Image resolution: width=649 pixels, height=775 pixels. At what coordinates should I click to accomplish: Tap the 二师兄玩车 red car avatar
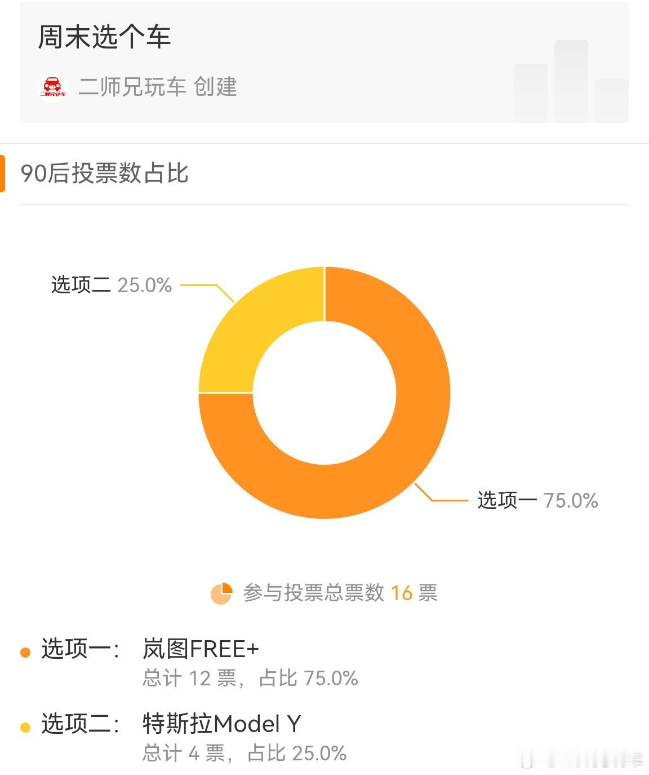click(53, 86)
